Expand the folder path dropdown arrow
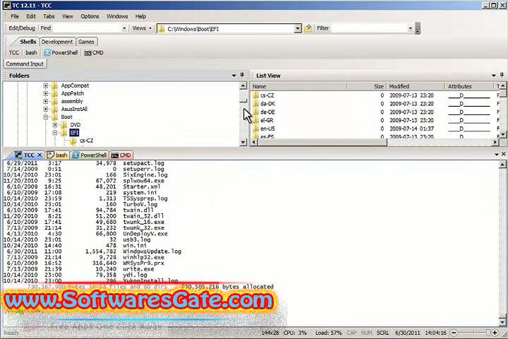 click(298, 28)
